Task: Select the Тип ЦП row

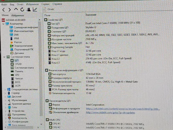Action: (x=94, y=23)
